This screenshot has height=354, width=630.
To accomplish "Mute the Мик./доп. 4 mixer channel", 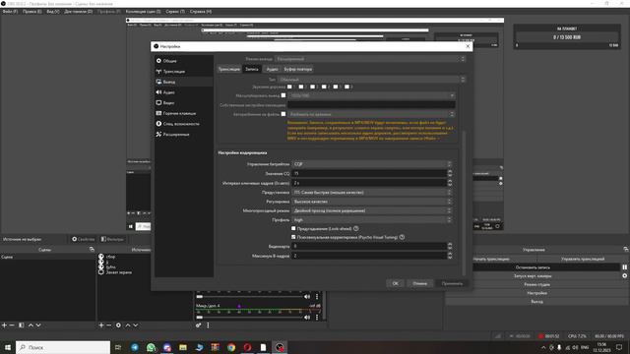I will point(307,317).
